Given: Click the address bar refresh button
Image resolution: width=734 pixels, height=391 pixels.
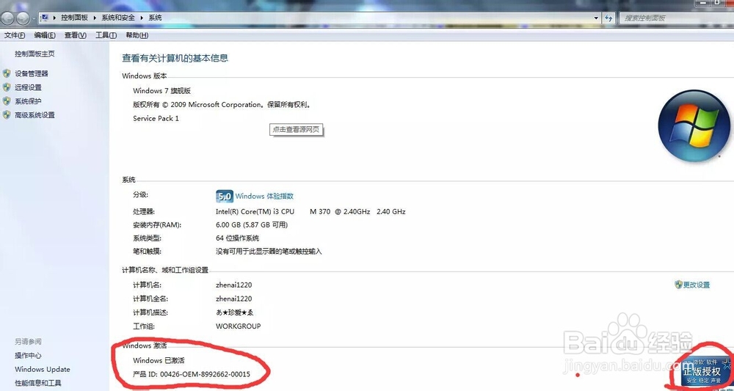Looking at the screenshot, I should (x=608, y=18).
